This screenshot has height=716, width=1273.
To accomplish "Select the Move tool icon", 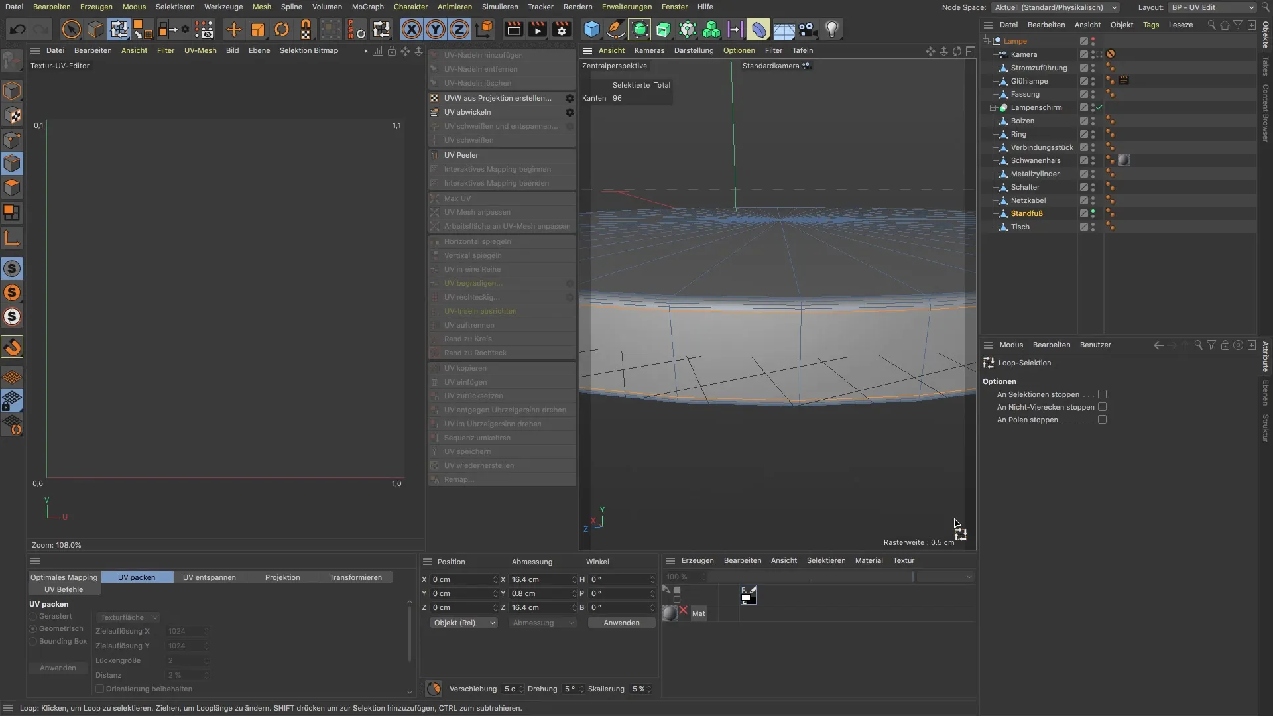I will [233, 30].
